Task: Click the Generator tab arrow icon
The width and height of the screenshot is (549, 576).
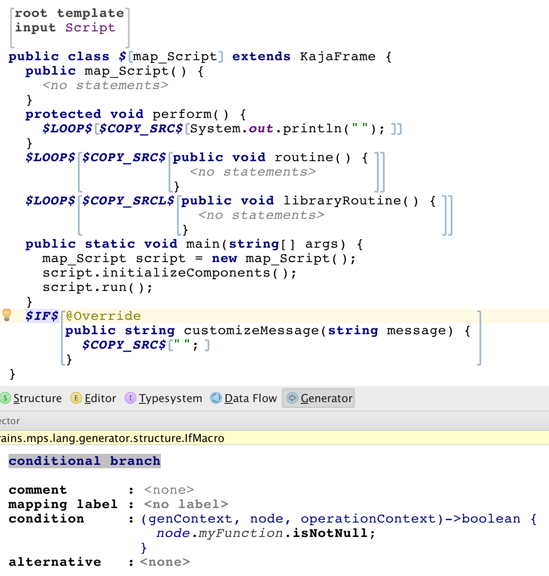Action: [x=292, y=398]
